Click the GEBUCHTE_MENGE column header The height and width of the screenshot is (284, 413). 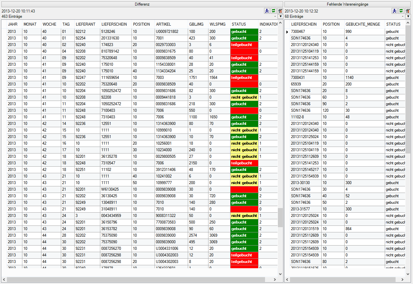[363, 24]
